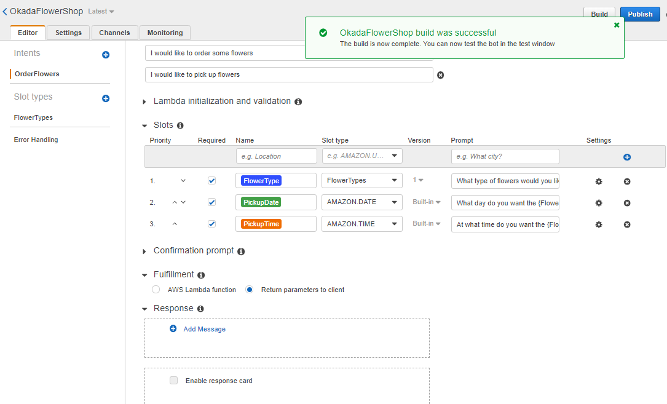Click the Build button
The image size is (667, 404).
(599, 14)
